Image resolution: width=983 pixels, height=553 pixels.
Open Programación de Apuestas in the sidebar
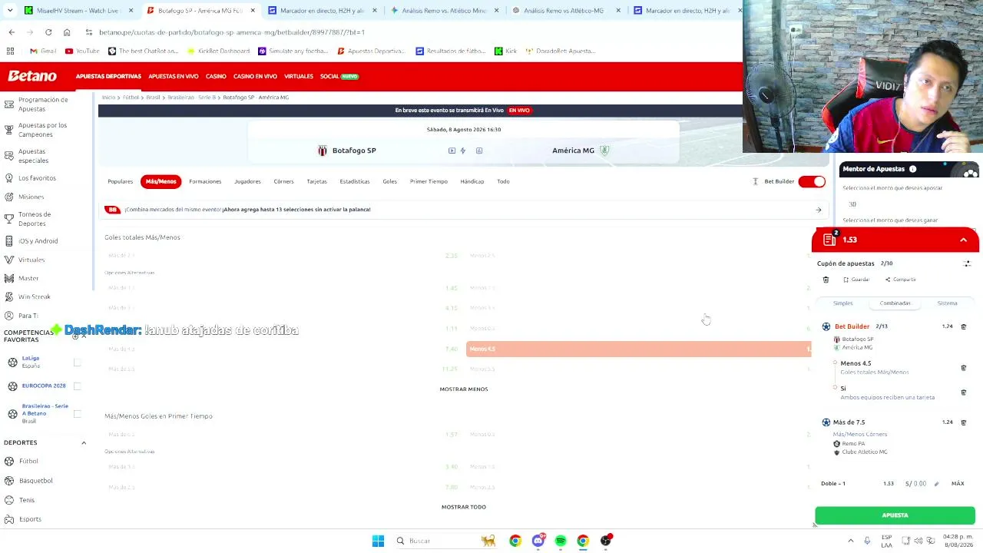click(43, 104)
